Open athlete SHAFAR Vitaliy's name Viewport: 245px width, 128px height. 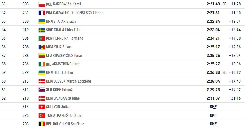pyautogui.click(x=65, y=21)
